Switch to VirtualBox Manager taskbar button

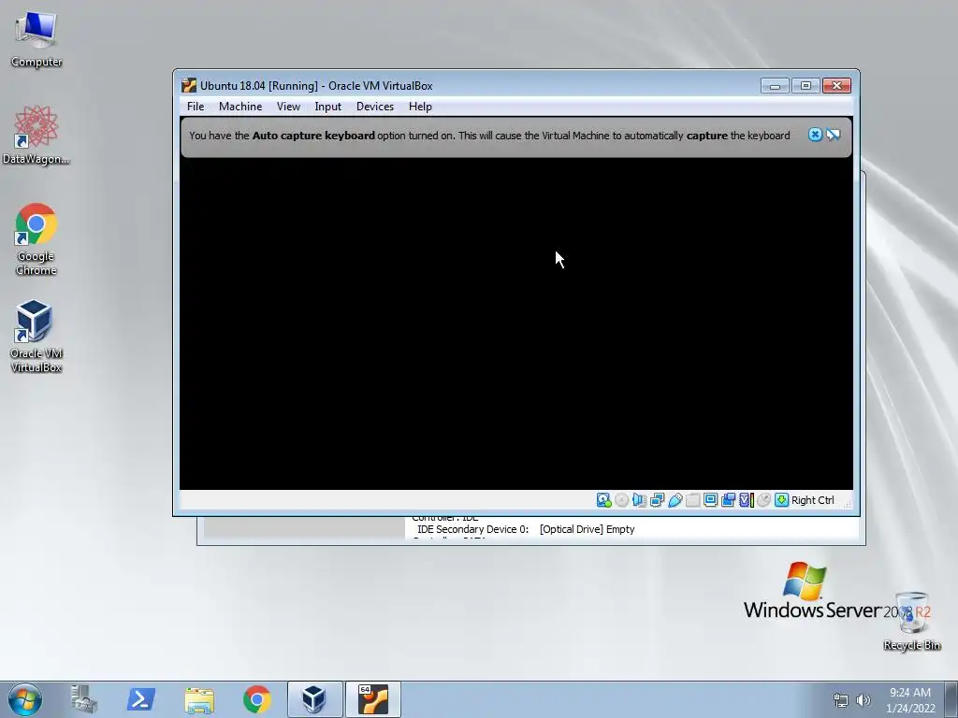pos(314,699)
